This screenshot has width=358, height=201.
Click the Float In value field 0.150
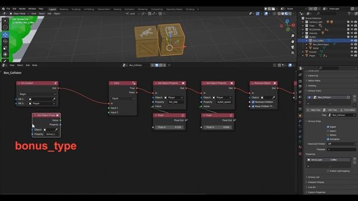[x=169, y=127]
